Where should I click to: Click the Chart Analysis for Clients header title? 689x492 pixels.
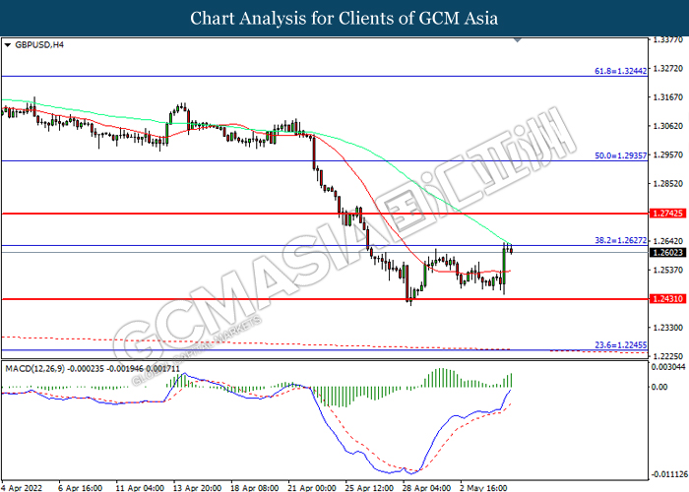point(344,19)
